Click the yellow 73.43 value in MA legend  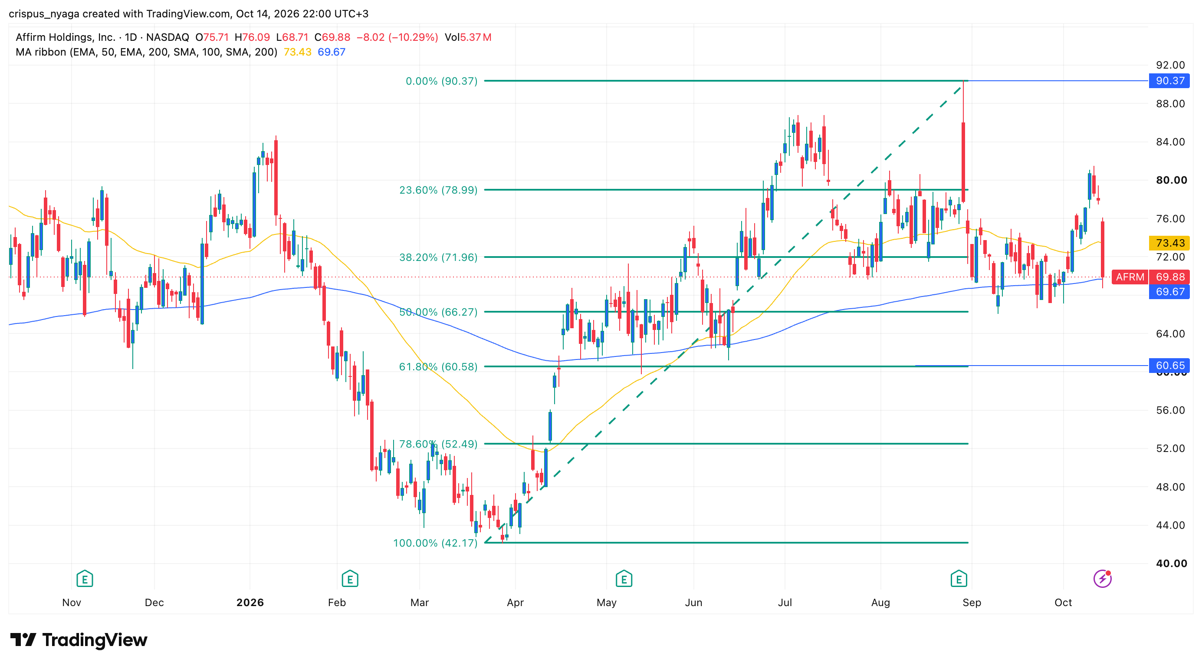(297, 52)
